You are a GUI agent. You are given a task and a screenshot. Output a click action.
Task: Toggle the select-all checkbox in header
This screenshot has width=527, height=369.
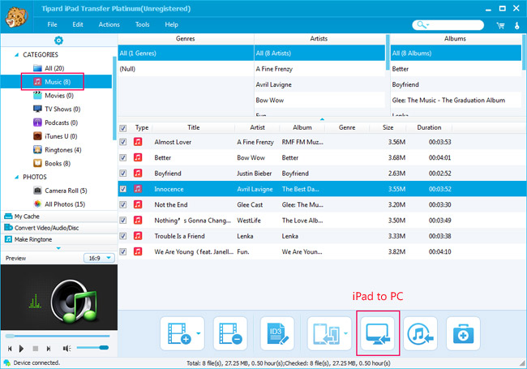[x=123, y=128]
